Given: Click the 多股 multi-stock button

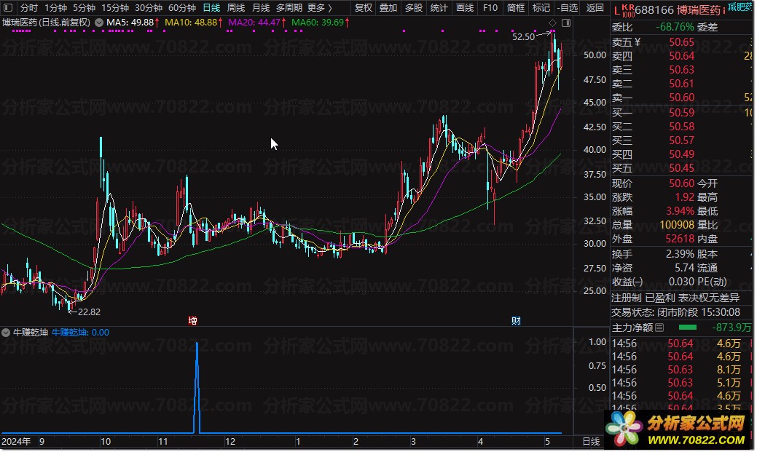Looking at the screenshot, I should (x=414, y=8).
